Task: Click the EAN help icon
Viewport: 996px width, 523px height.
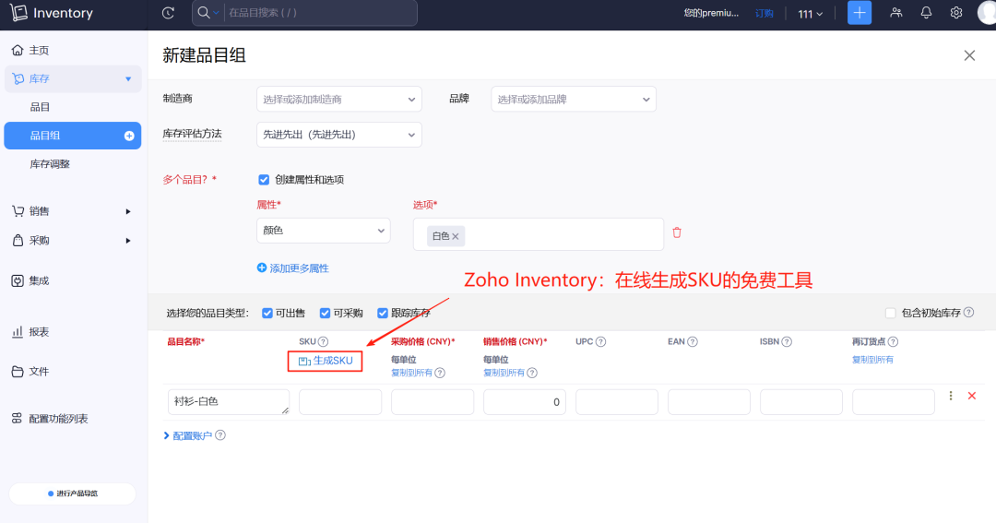Action: point(693,342)
